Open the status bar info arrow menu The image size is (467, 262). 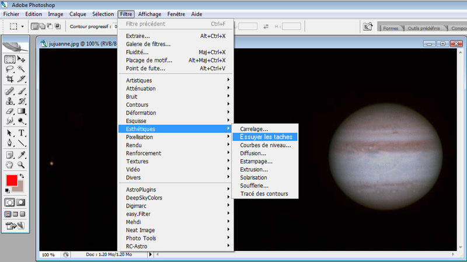pyautogui.click(x=151, y=254)
